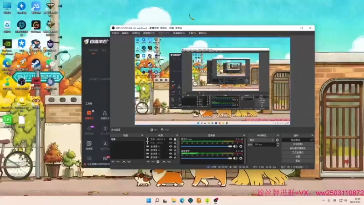The image size is (364, 205).
Task: Pop out the 控件 dock with float icon
Action: pyautogui.click(x=312, y=135)
